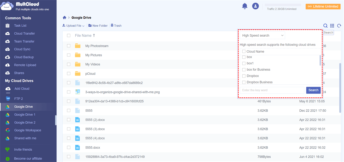344x162 pixels.
Task: Open Shares in sidebar
Action: pos(19,73)
